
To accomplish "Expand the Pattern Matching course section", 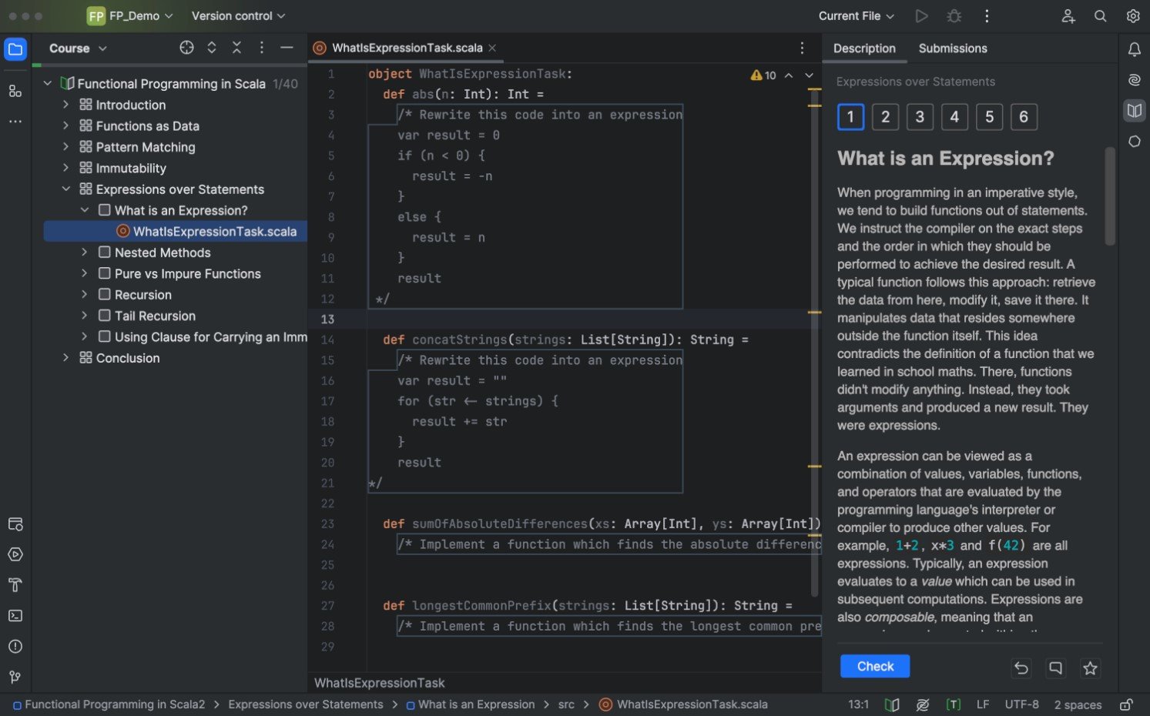I will coord(65,146).
